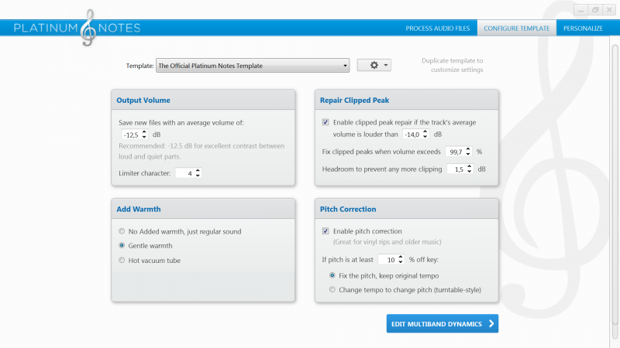
Task: Toggle the Enable clipped peak repair checkbox
Action: click(x=325, y=122)
